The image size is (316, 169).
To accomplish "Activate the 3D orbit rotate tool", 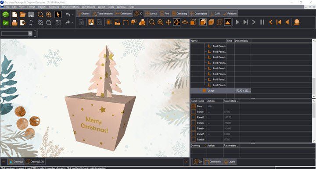I will pyautogui.click(x=176, y=22).
